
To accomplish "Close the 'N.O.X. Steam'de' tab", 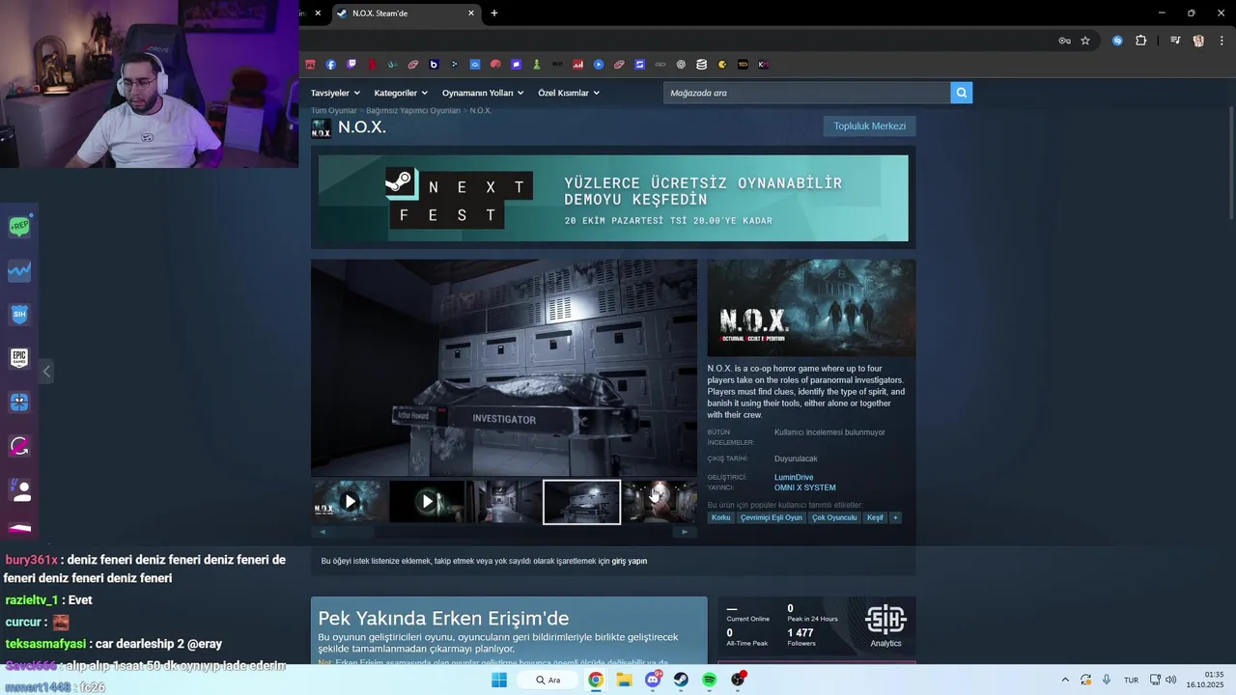I will (471, 14).
